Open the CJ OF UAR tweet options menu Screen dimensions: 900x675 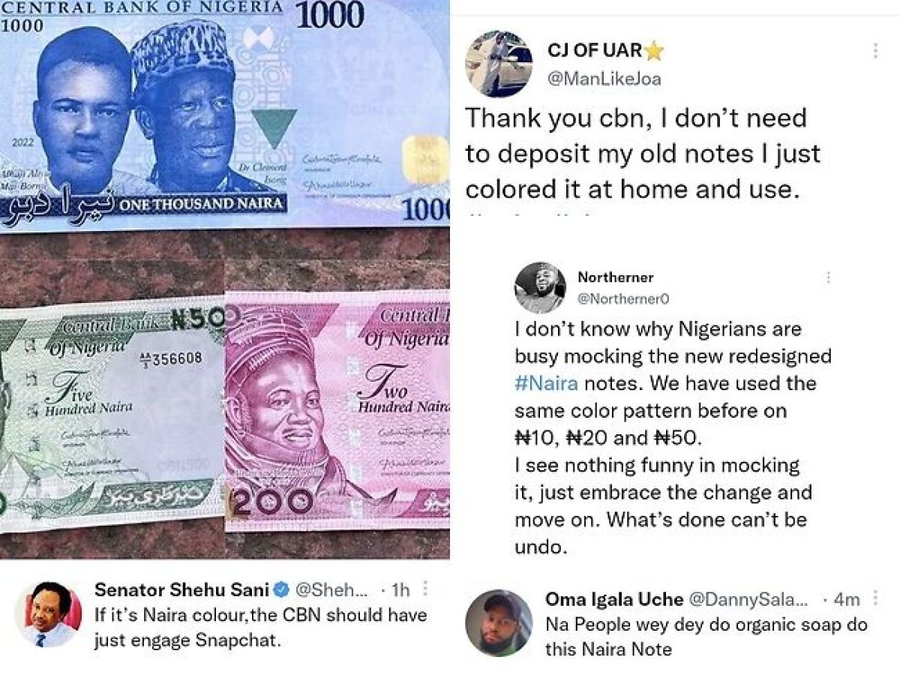[875, 51]
